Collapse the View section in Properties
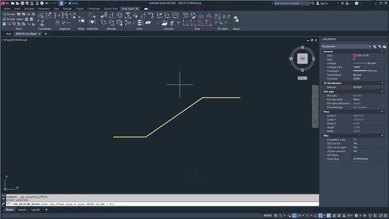Viewport: 389px width, 219px height. pos(382,111)
